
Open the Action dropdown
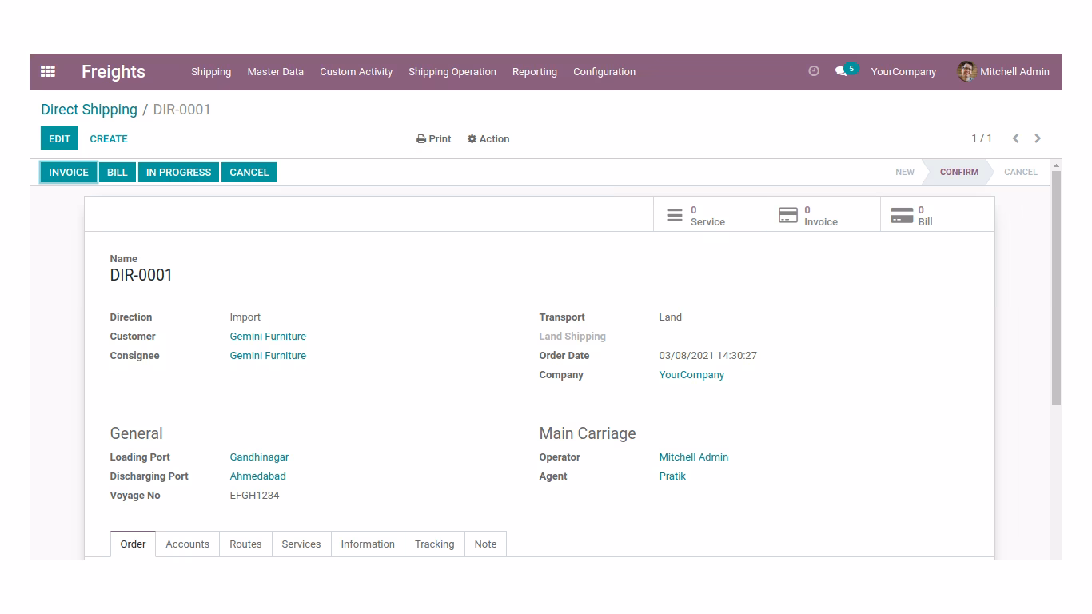488,138
